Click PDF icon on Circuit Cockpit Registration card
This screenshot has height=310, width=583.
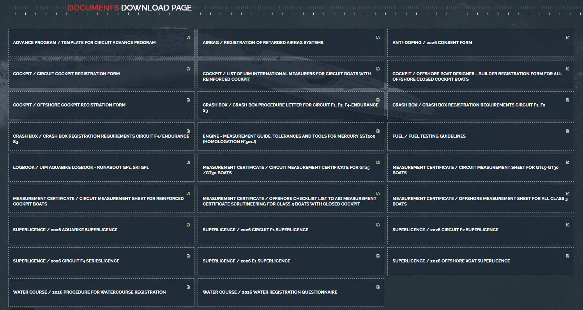click(188, 69)
